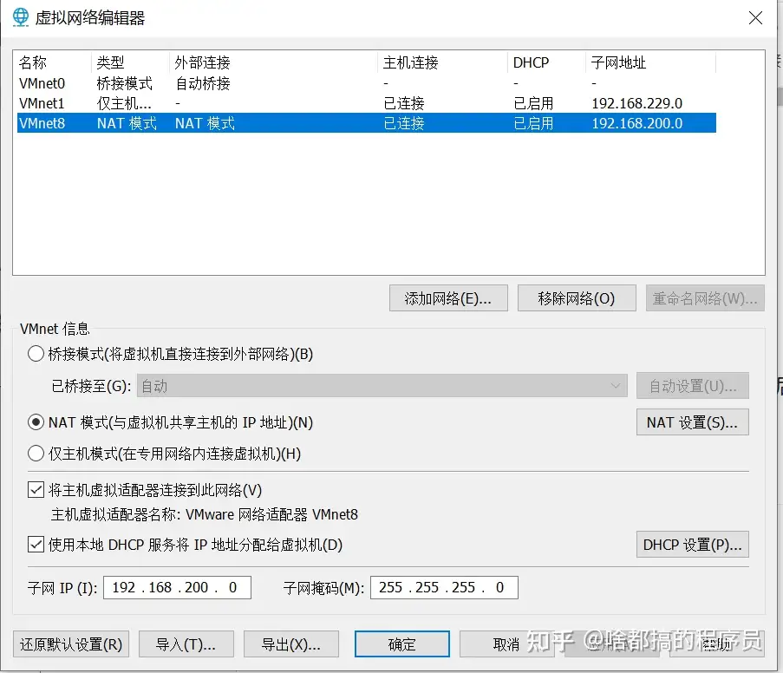Click the 名称 column header
Image resolution: width=783 pixels, height=673 pixels.
click(54, 62)
